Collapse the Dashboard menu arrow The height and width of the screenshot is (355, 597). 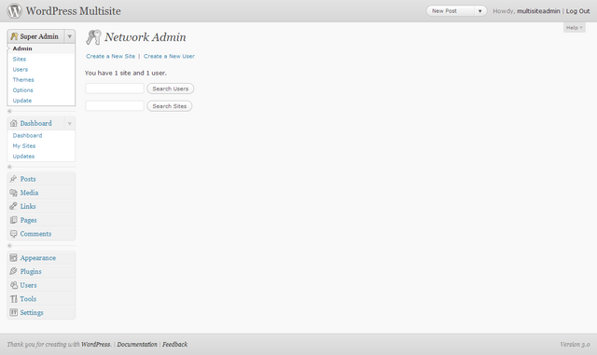[70, 124]
